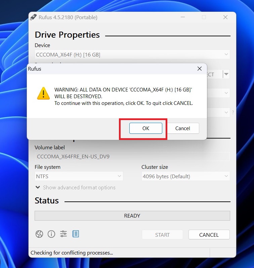Viewport: 254px width, 268px height.
Task: Click the SELECT split arrow dropdown
Action: pos(226,74)
